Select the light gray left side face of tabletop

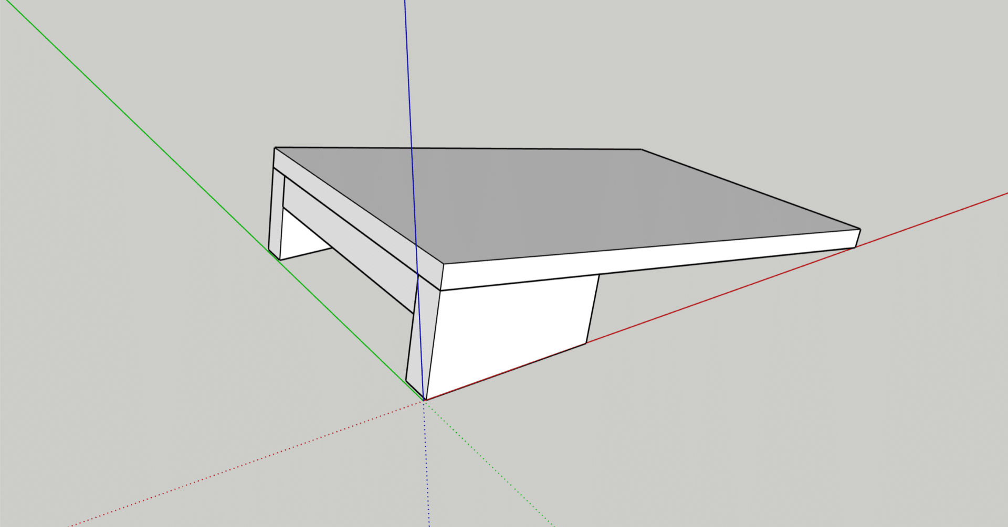(357, 219)
